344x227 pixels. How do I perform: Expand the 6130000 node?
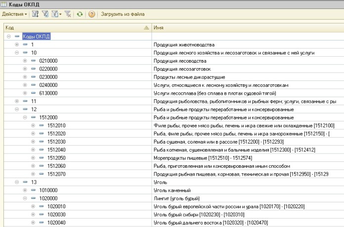point(25,93)
